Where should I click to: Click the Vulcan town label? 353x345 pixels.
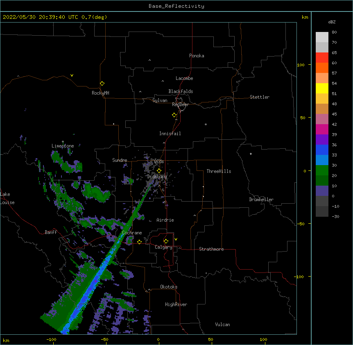[222, 325]
